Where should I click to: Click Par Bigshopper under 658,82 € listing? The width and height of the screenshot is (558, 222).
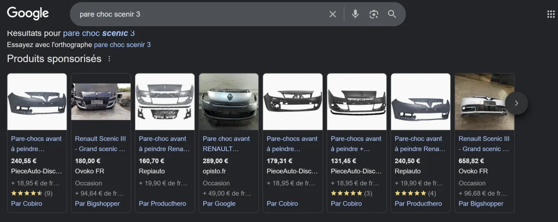pyautogui.click(x=481, y=204)
